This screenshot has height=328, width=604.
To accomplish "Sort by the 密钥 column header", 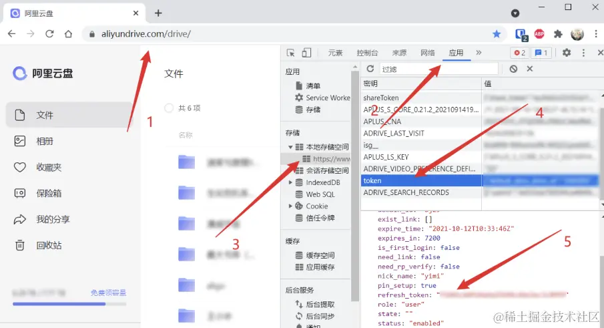I will pyautogui.click(x=421, y=84).
